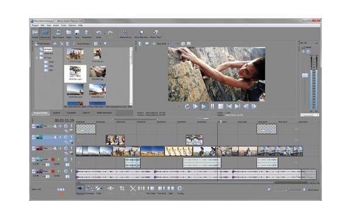This screenshot has width=351, height=220.
Task: Switch to Simple editing mode
Action: tap(35, 34)
